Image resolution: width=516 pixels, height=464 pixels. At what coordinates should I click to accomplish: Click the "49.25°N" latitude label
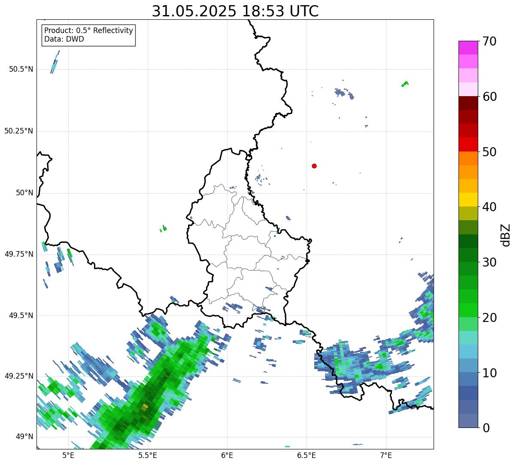point(19,376)
